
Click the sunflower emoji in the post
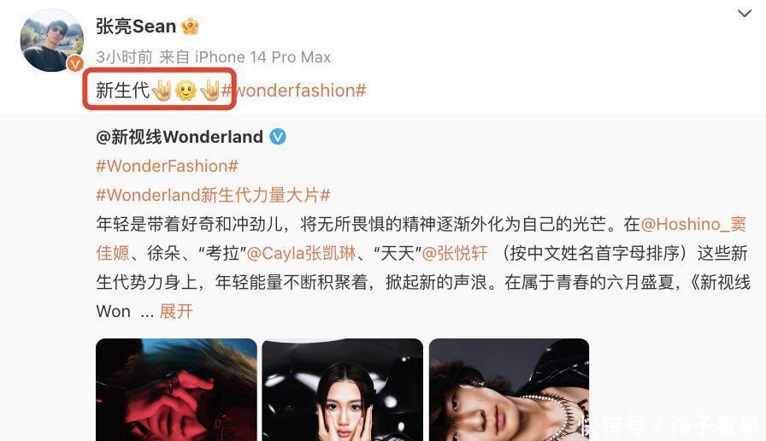click(186, 91)
